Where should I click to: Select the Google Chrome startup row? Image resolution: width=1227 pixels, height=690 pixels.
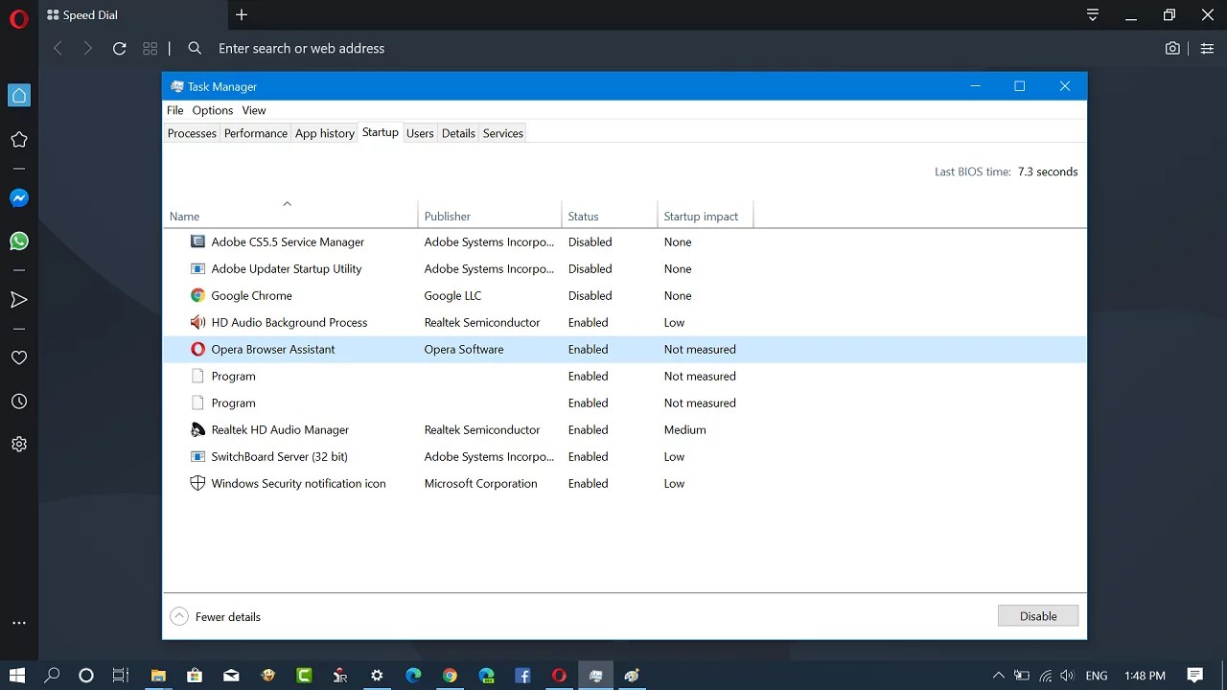(252, 295)
